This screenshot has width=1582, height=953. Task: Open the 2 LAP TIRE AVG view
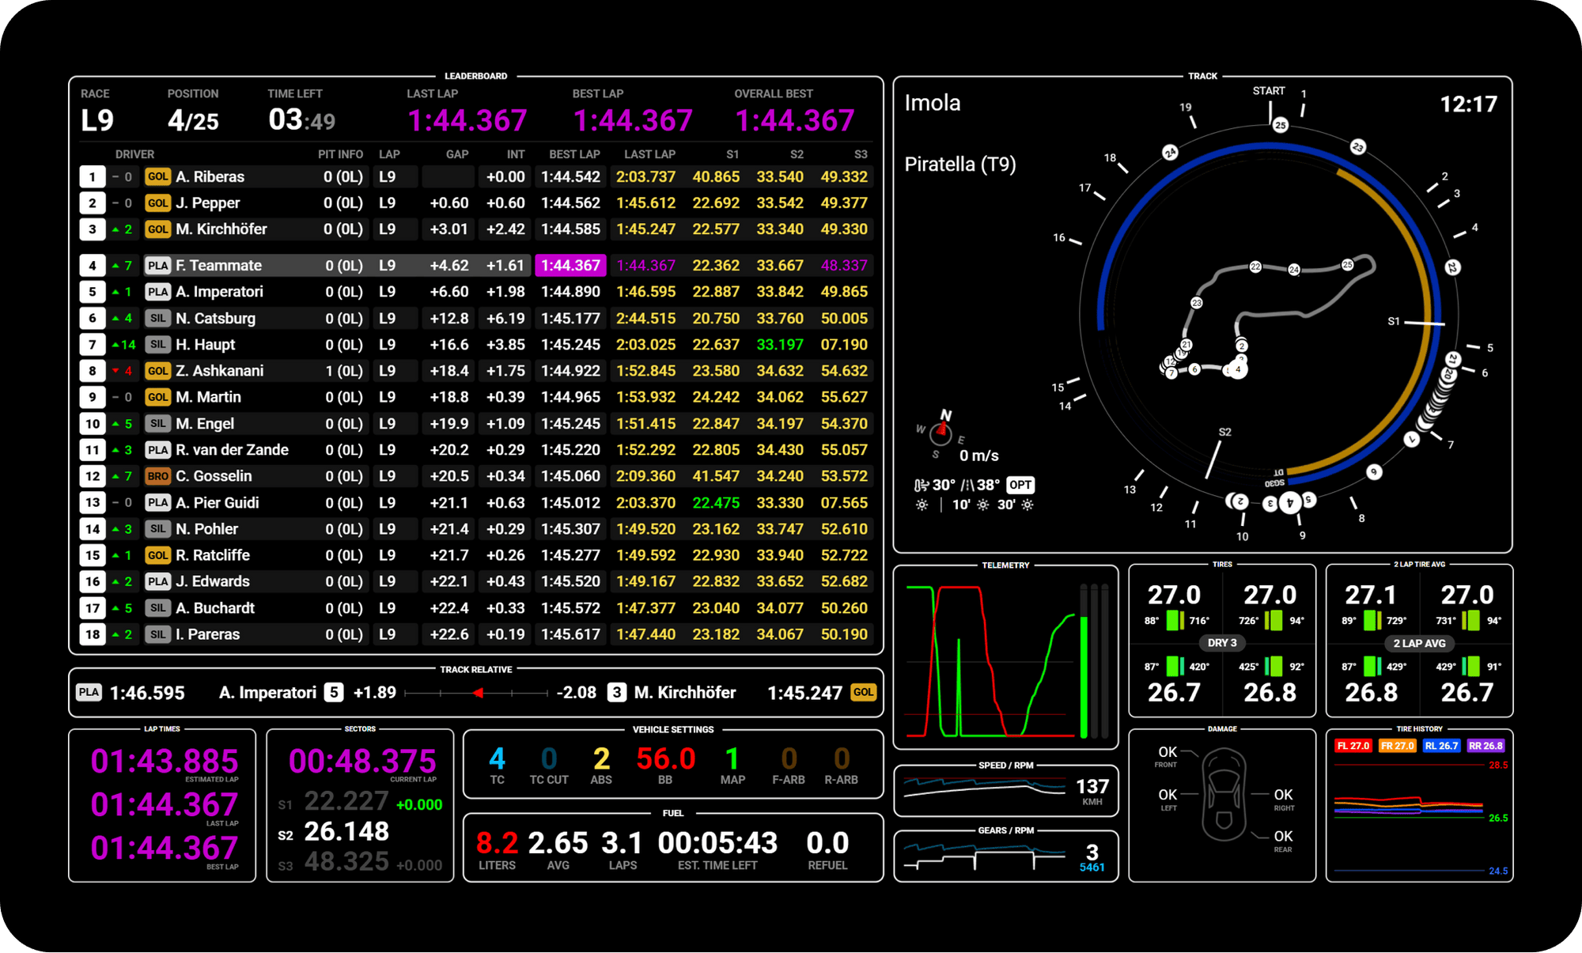click(x=1418, y=565)
